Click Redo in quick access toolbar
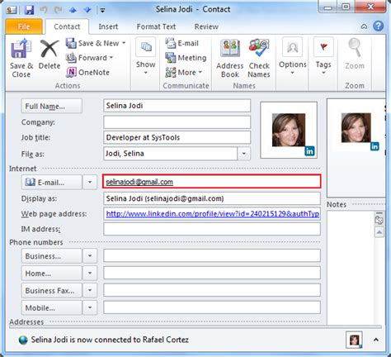The width and height of the screenshot is (391, 357). coord(58,10)
